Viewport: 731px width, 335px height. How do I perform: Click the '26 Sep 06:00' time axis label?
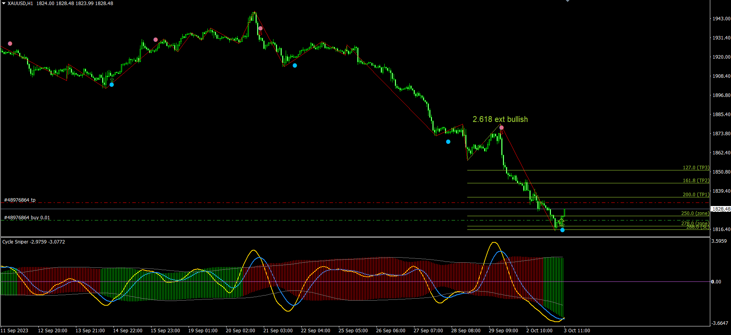[x=391, y=331]
